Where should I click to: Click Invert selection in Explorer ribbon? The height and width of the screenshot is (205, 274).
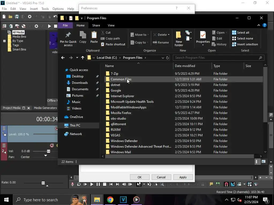(x=245, y=44)
